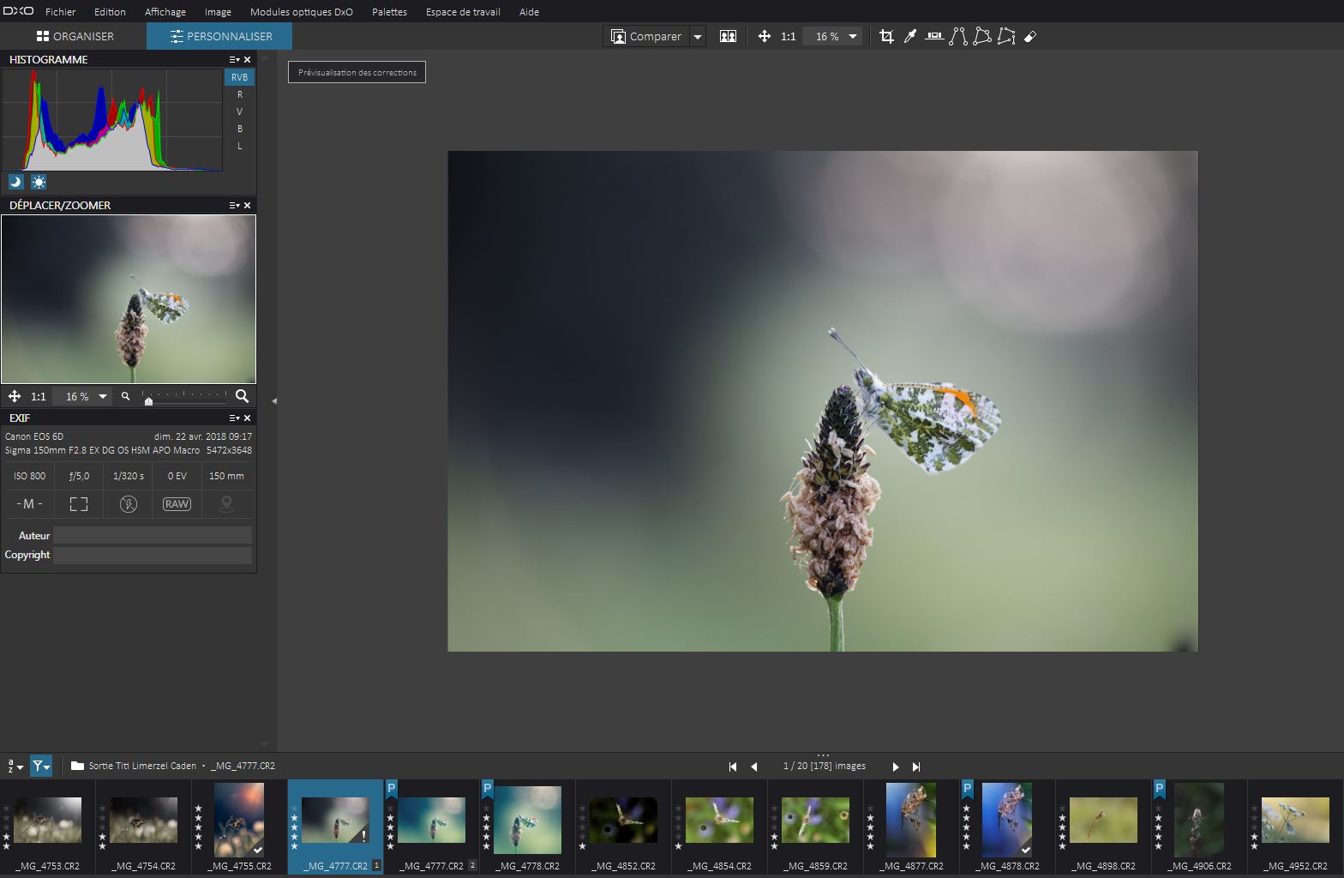1344x878 pixels.
Task: Switch to the Personnaliser tab
Action: pyautogui.click(x=219, y=36)
